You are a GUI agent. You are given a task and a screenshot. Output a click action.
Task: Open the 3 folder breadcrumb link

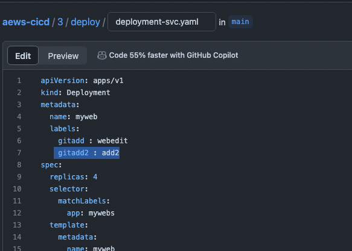(x=60, y=22)
